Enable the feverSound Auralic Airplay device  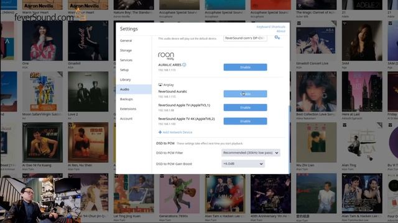click(245, 94)
